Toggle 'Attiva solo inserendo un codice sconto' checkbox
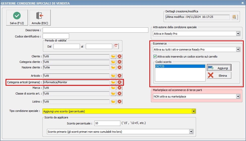This screenshot has height=141, width=246. click(x=155, y=57)
